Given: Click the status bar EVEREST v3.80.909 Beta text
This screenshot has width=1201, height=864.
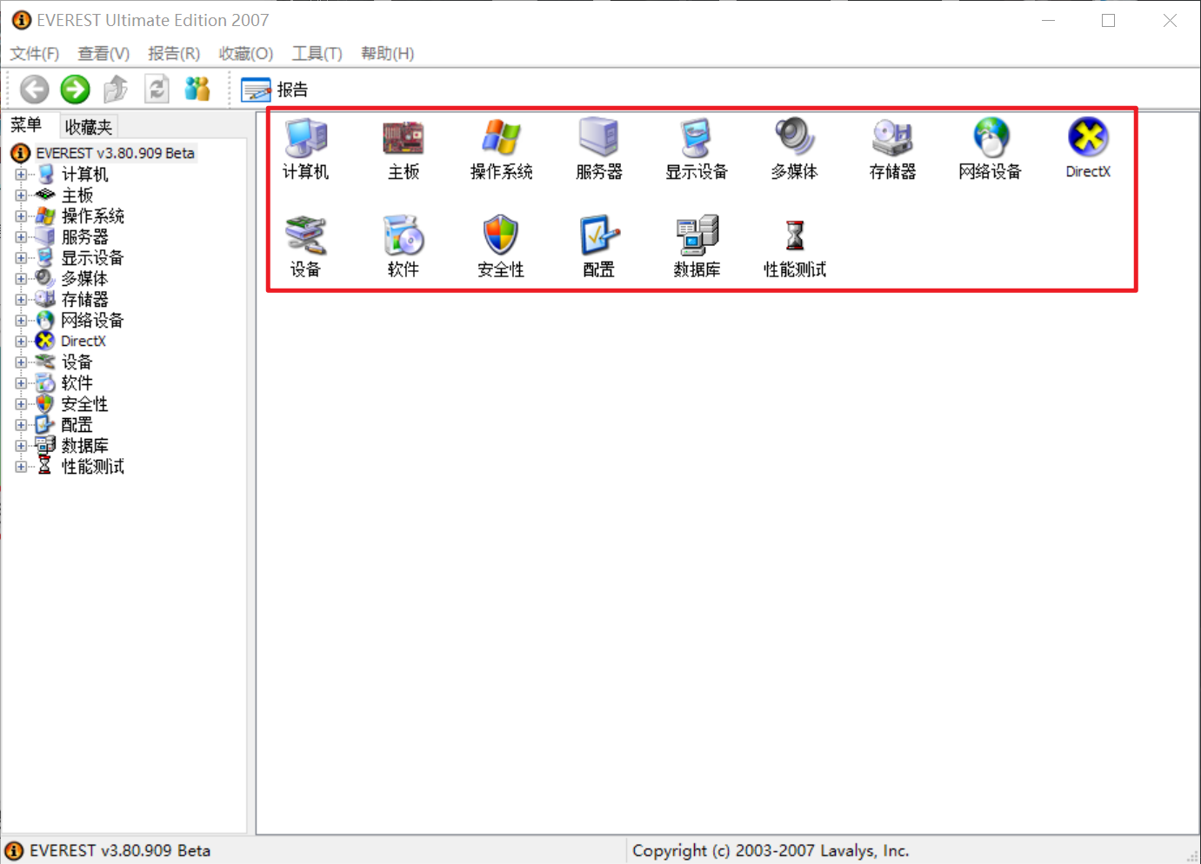Looking at the screenshot, I should point(120,851).
